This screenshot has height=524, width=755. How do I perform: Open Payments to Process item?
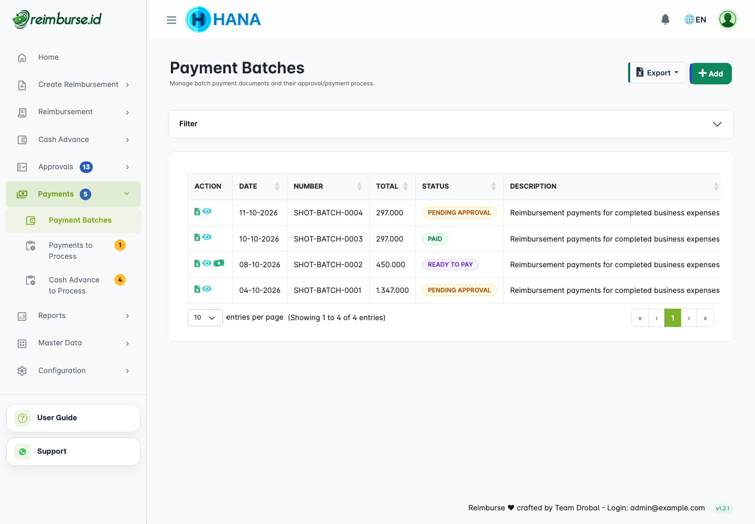(73, 250)
